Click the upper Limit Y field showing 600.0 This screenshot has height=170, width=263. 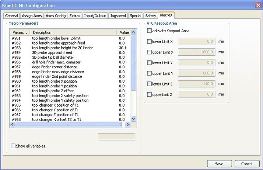(x=196, y=73)
